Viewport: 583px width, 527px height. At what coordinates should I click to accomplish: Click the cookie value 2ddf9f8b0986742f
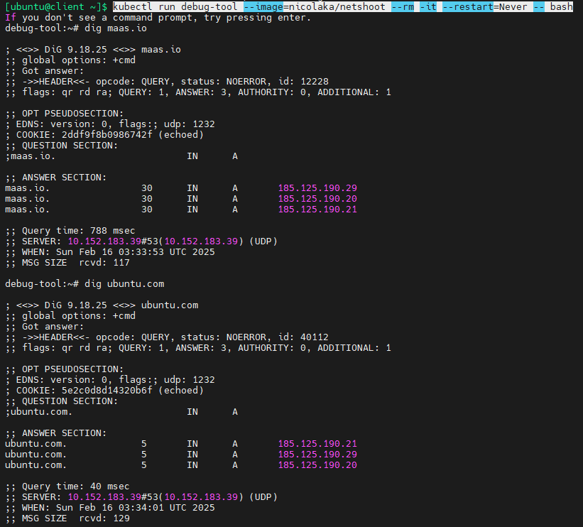point(107,135)
